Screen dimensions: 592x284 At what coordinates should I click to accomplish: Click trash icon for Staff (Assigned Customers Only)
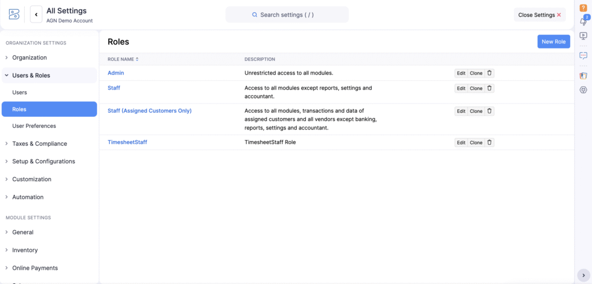[489, 111]
